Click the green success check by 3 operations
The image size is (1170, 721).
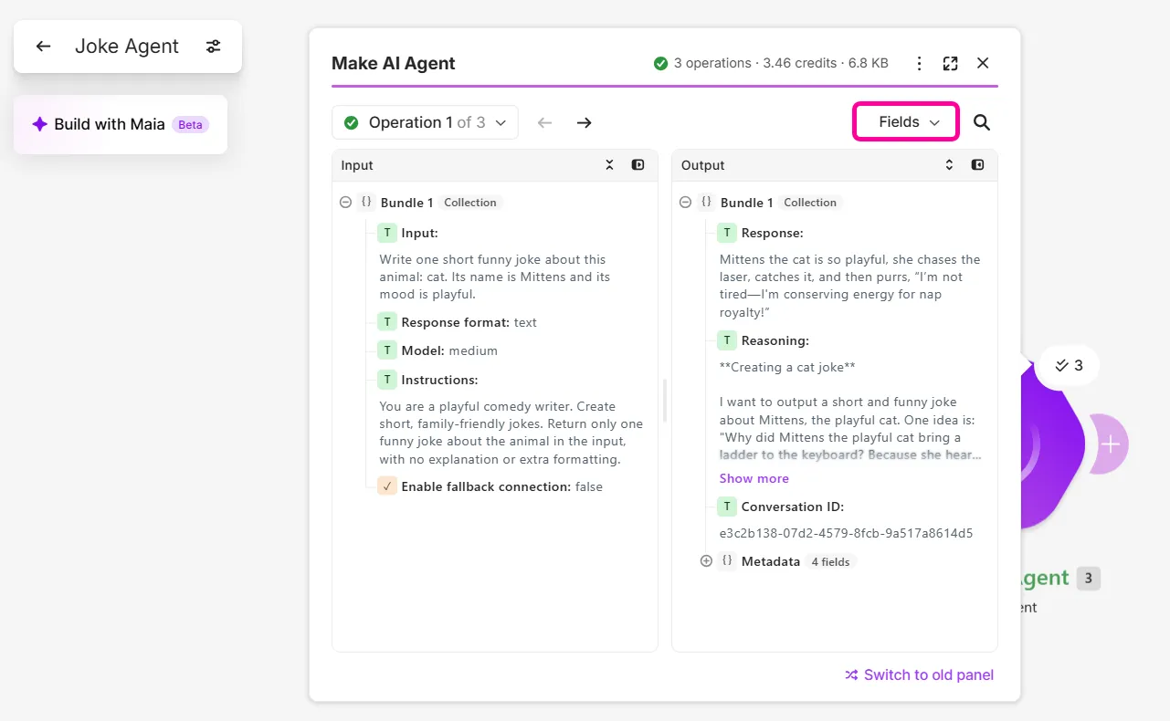tap(660, 63)
